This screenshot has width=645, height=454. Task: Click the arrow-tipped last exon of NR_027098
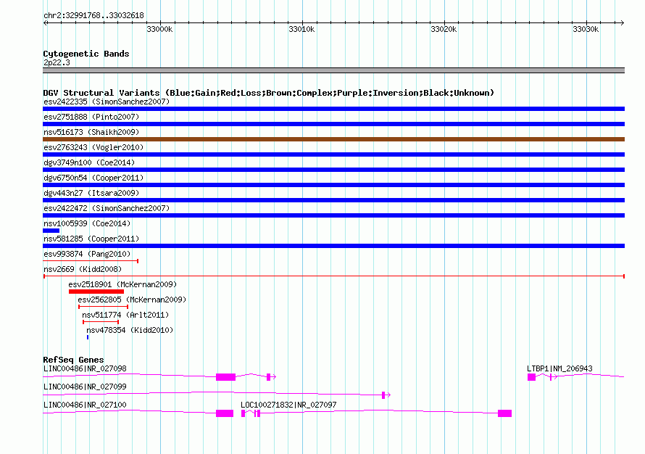(269, 377)
